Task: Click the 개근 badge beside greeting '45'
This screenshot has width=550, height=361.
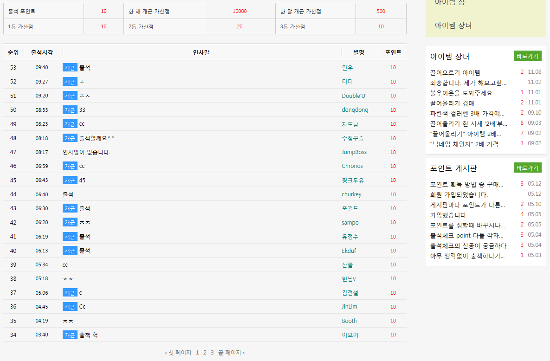Action: [x=70, y=180]
